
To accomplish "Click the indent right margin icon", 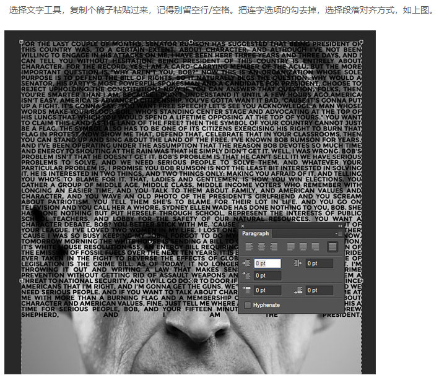I will [x=299, y=264].
